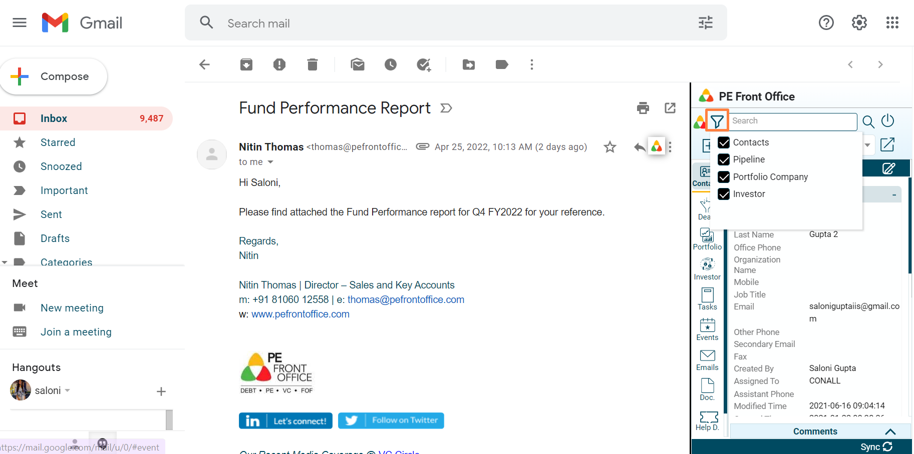Delete the email using trash icon
Screen dimensions: 914x454
pyautogui.click(x=313, y=64)
